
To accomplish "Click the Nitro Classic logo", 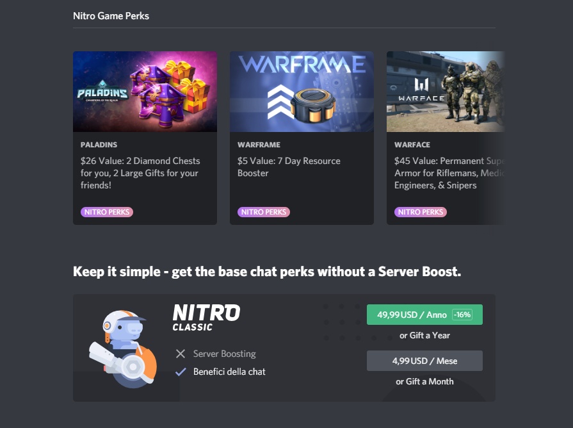I will [x=206, y=318].
